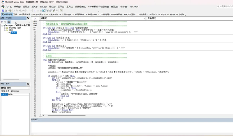Open the 14 杂项 dropdown
The image size is (233, 136).
tap(180, 14)
